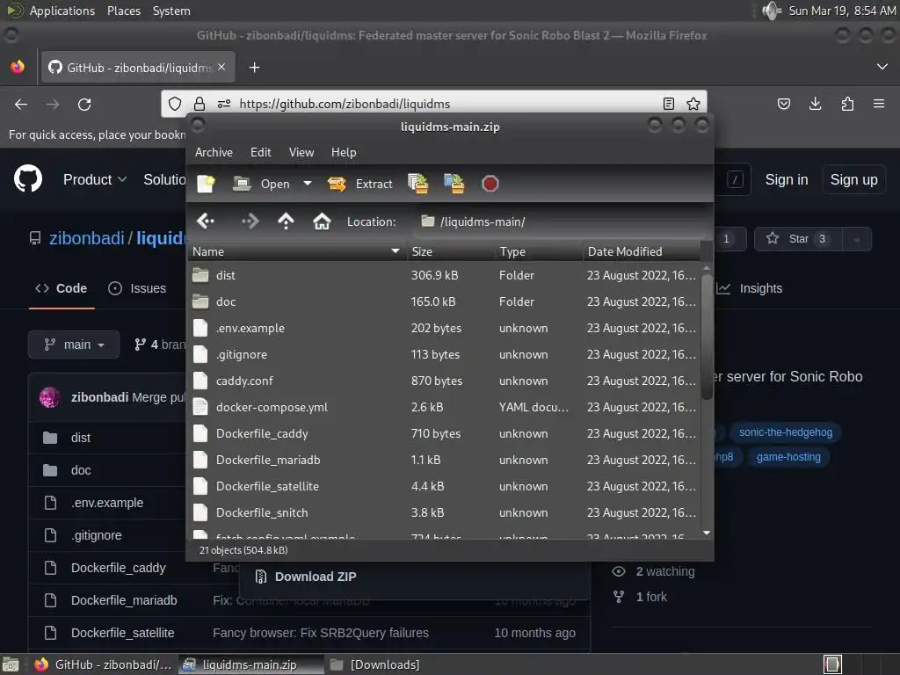
Task: Go to archive home location
Action: tap(322, 221)
